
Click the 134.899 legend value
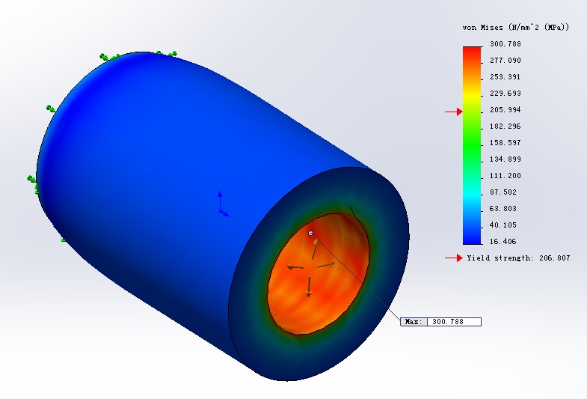pos(505,159)
